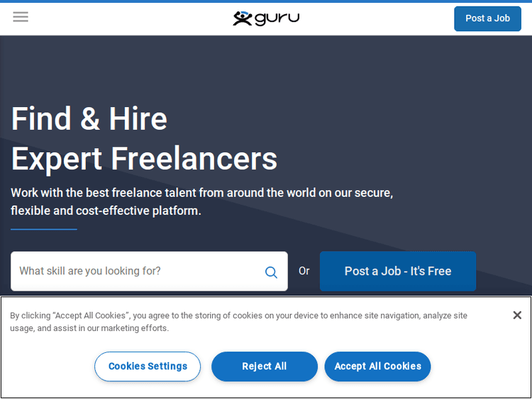Open Cookies Settings
The width and height of the screenshot is (532, 399).
click(148, 366)
